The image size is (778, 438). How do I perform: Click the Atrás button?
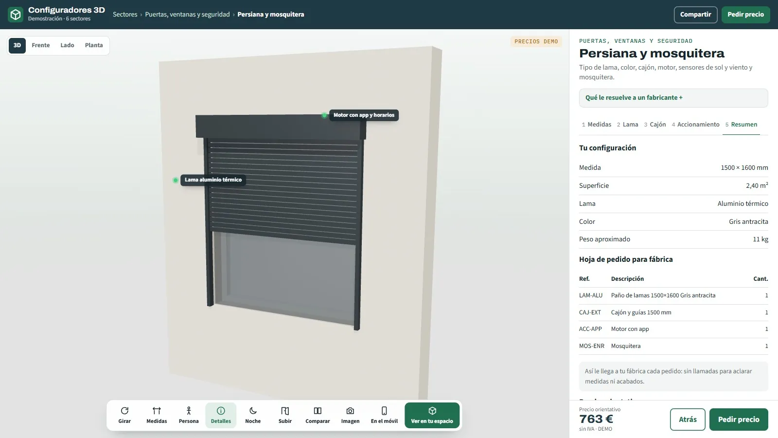(688, 420)
